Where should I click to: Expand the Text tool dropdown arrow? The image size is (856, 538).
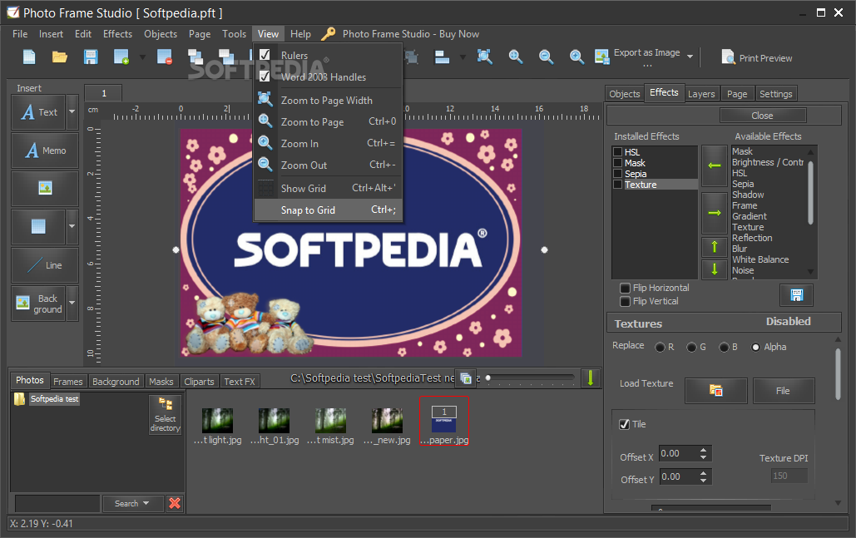tap(72, 112)
